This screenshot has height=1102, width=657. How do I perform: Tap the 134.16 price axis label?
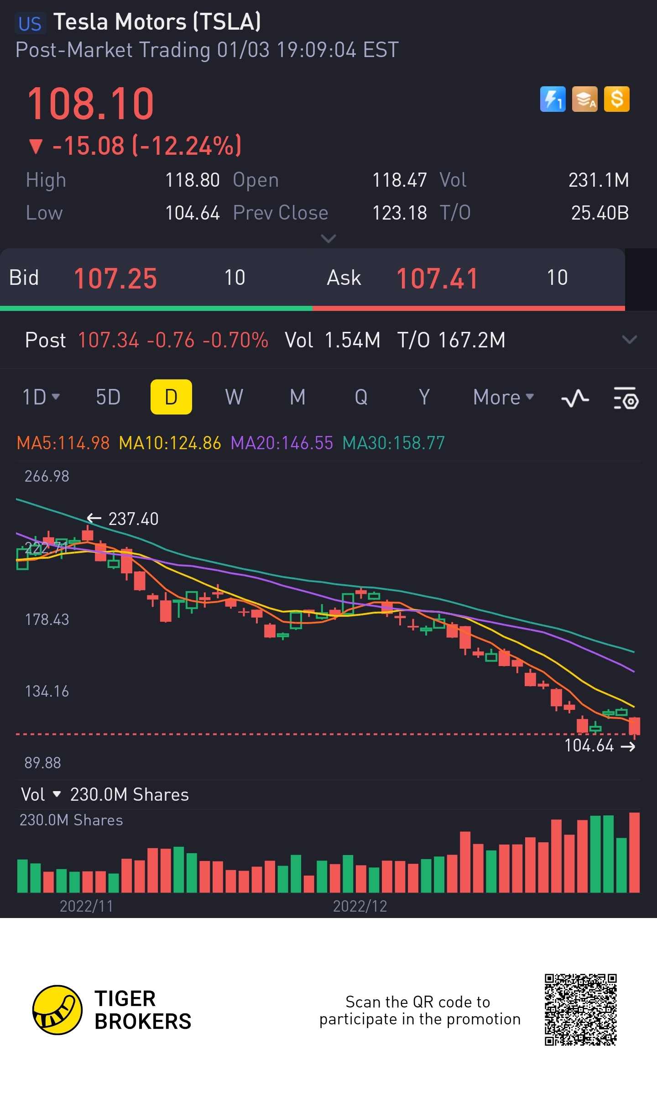(47, 692)
